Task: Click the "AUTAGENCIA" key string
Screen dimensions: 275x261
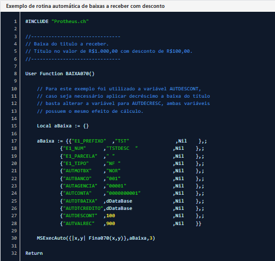Action: click(80, 186)
